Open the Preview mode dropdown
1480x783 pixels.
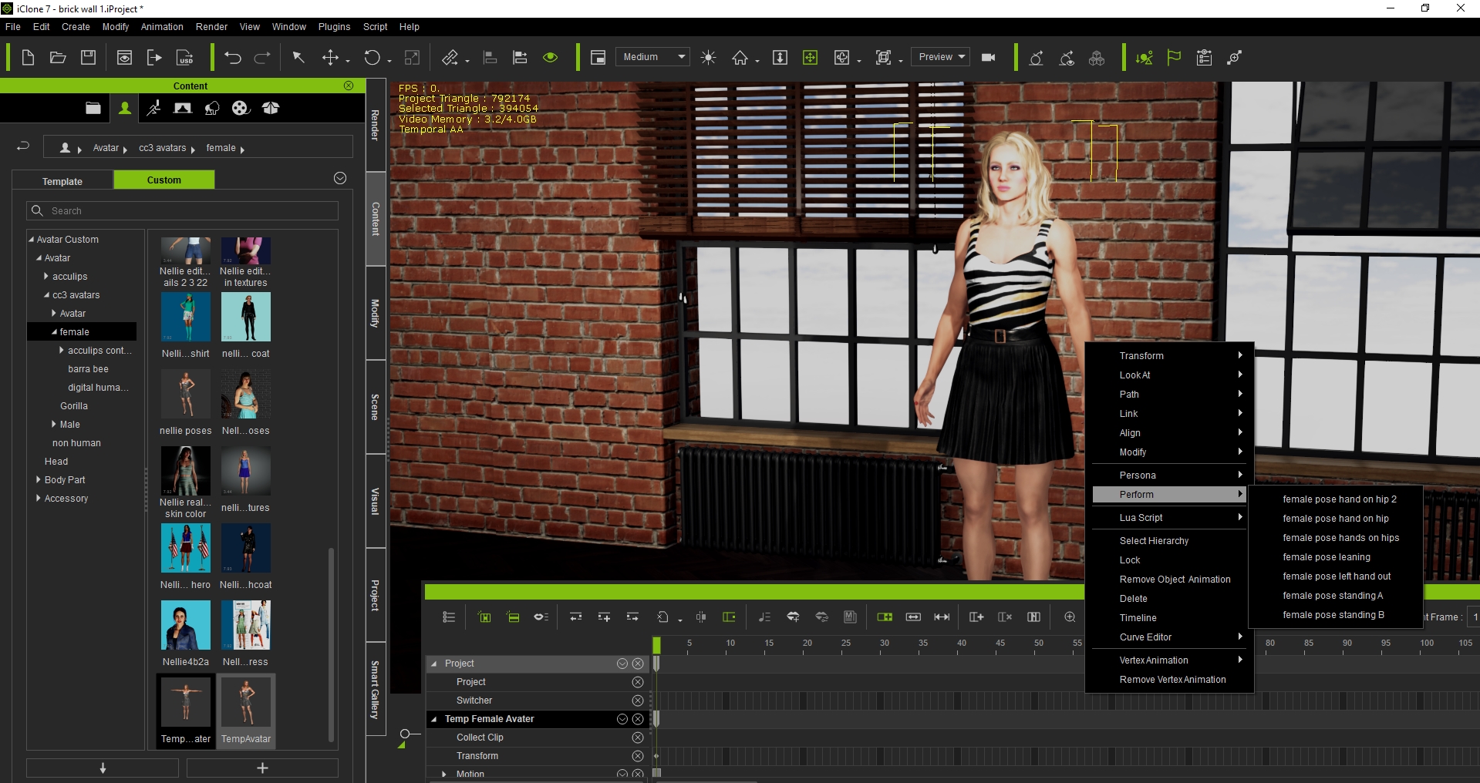(941, 57)
